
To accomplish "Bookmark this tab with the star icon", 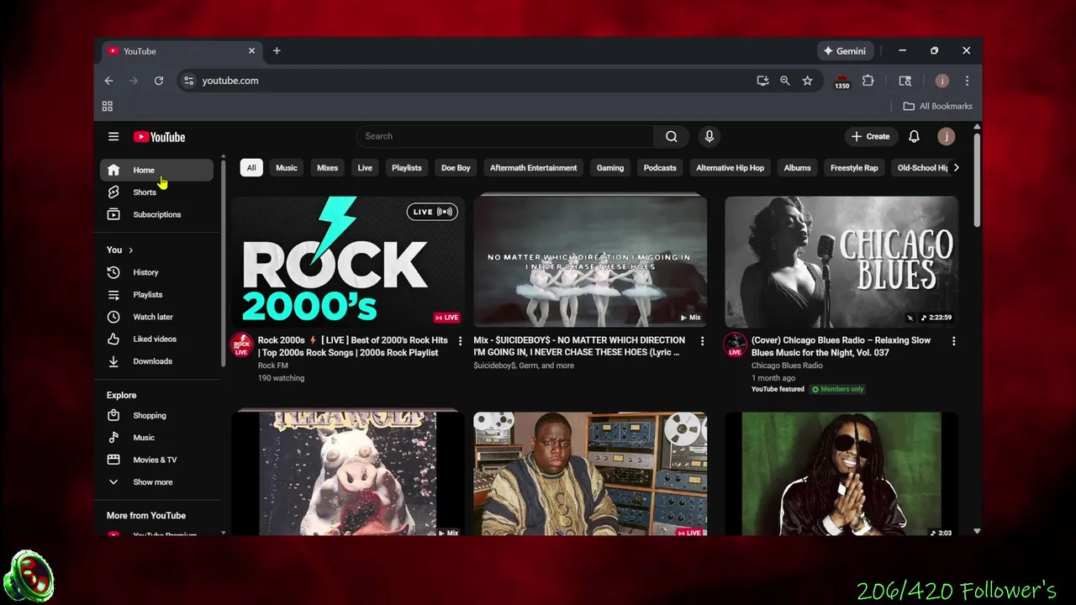I will click(x=807, y=81).
